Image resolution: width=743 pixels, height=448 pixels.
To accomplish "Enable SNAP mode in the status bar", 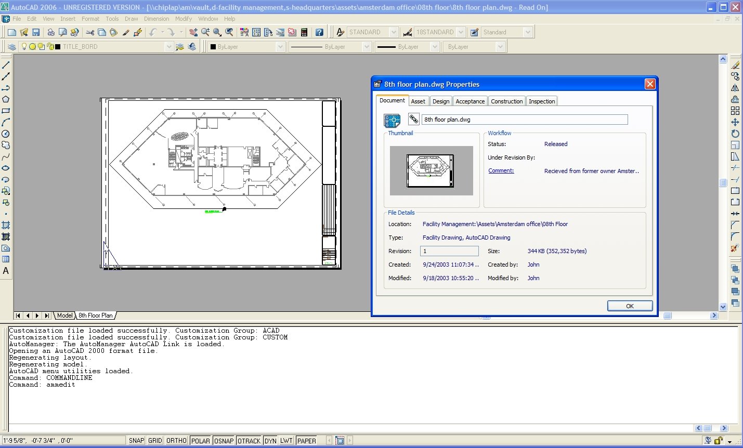I will tap(136, 440).
